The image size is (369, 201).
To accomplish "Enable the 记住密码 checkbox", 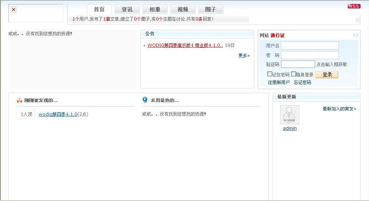I will (270, 74).
